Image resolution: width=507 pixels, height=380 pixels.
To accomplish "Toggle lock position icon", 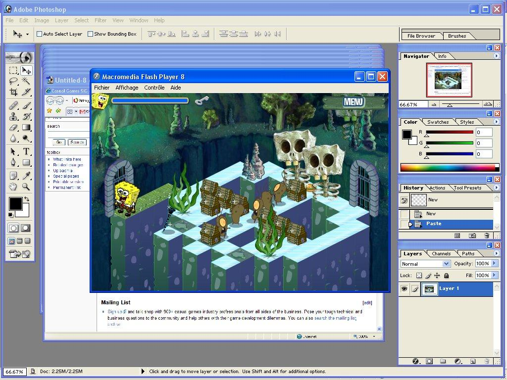I will coord(437,276).
